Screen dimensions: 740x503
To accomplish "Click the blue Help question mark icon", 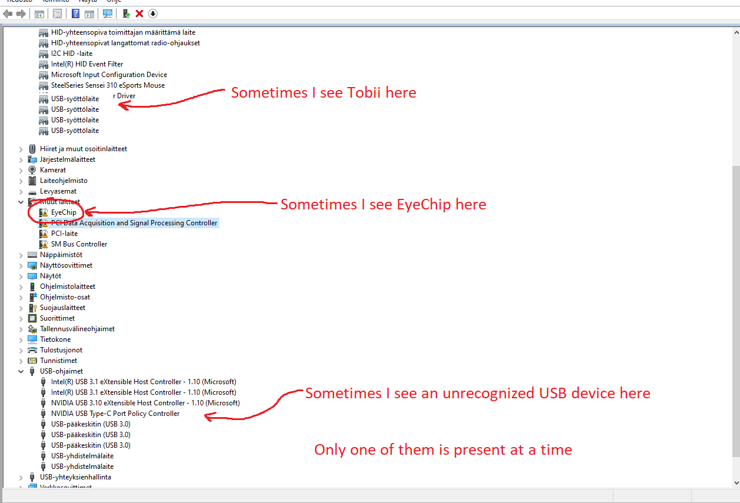I will point(75,14).
